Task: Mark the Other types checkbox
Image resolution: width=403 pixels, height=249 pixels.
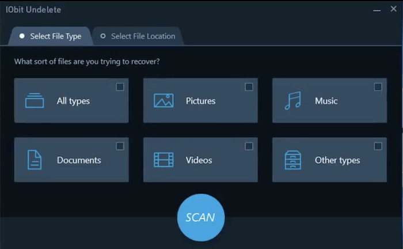Action: click(378, 146)
